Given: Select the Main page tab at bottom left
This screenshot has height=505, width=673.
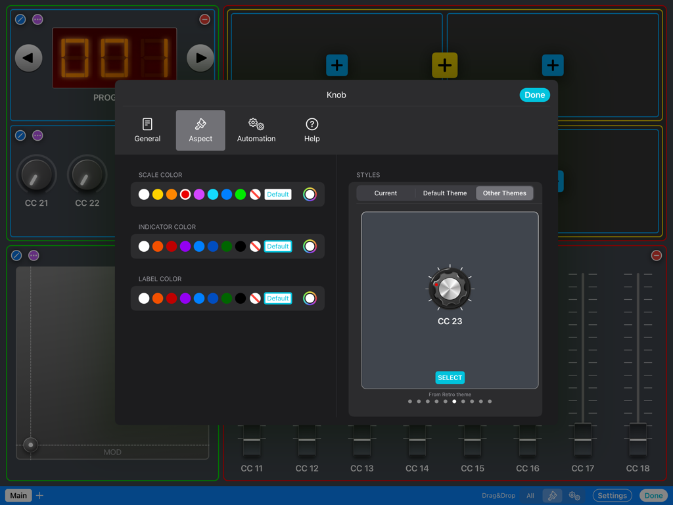Looking at the screenshot, I should click(18, 495).
